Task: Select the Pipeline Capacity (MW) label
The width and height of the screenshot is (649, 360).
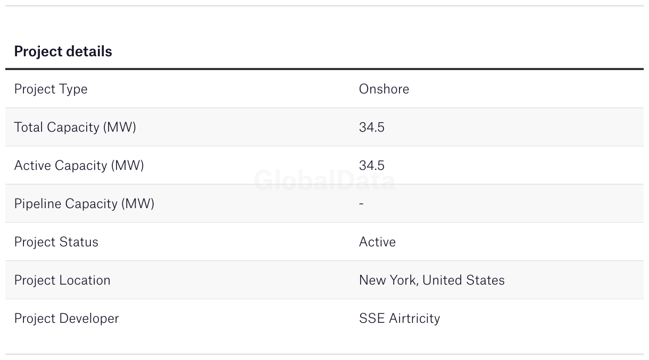Action: point(84,204)
